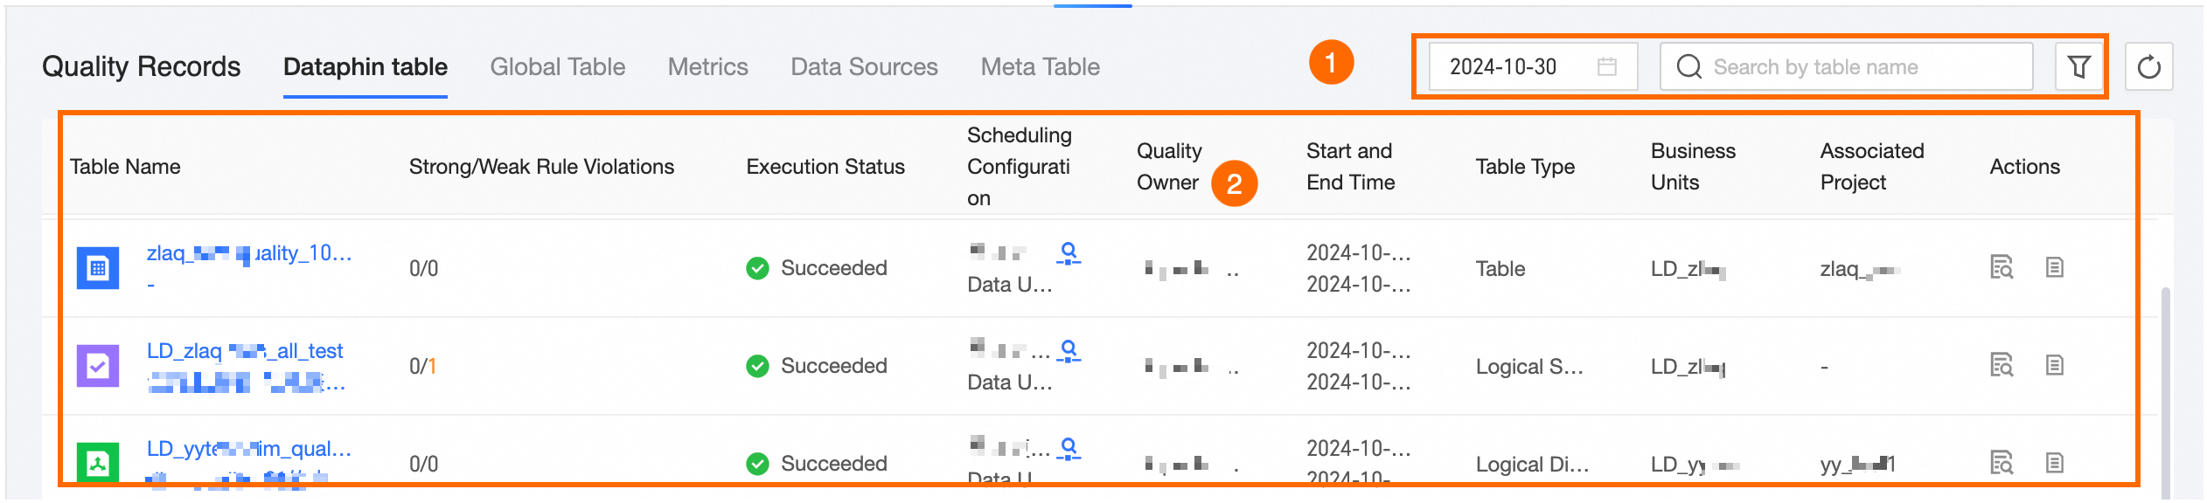Image resolution: width=2207 pixels, height=503 pixels.
Task: Open the Data Sources tab
Action: [x=865, y=66]
